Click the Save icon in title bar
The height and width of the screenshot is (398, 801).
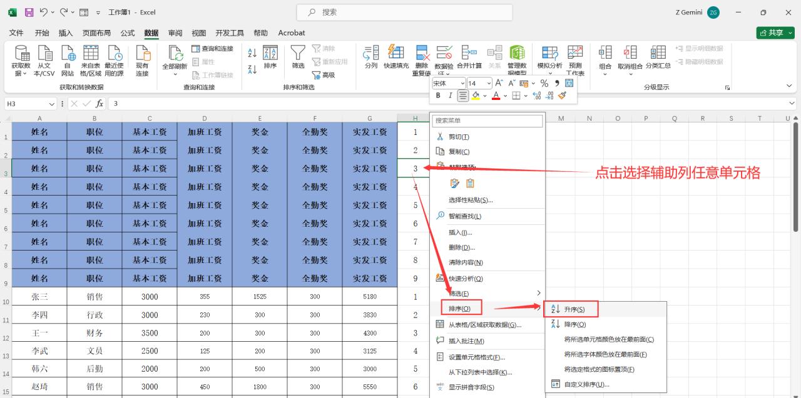click(29, 12)
